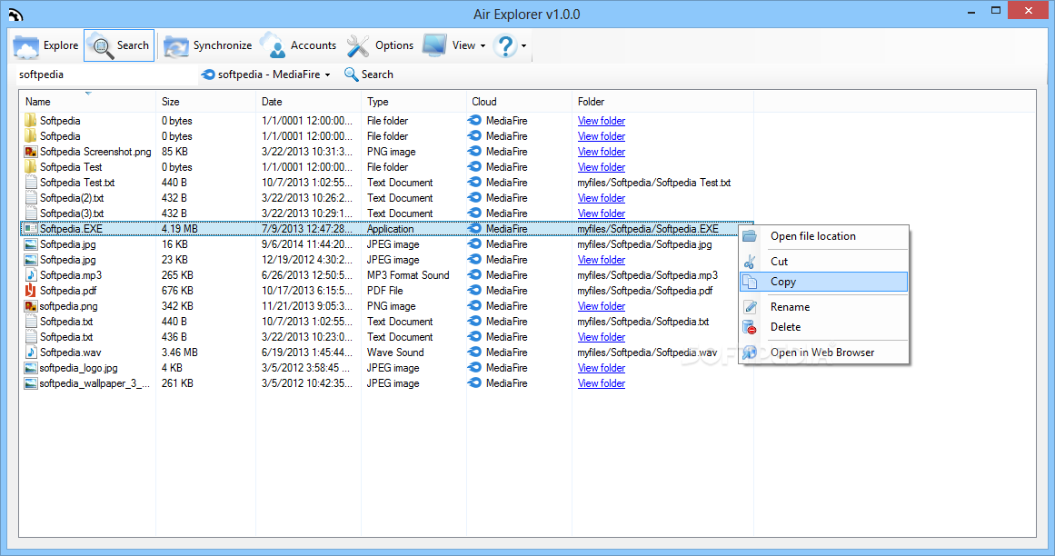The image size is (1055, 556).
Task: Select softpedia_logo.jpg in the list
Action: (x=78, y=368)
